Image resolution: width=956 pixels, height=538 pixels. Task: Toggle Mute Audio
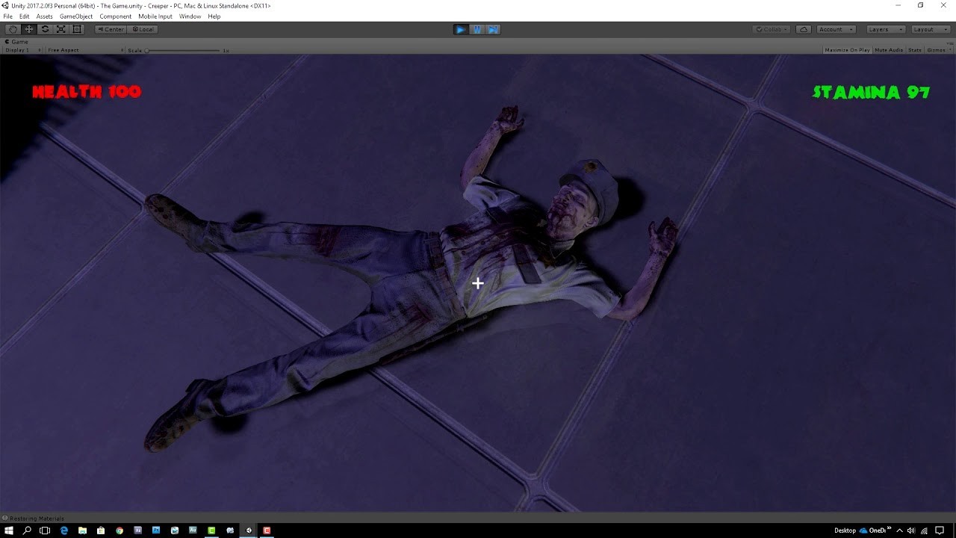pos(889,50)
